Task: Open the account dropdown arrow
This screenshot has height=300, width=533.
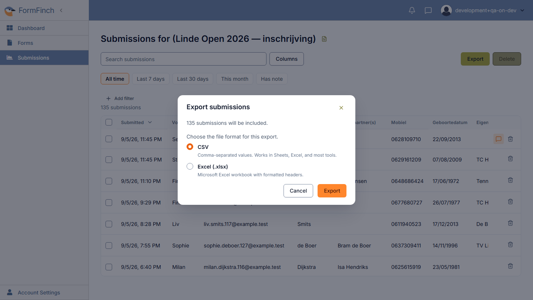Action: [x=522, y=10]
